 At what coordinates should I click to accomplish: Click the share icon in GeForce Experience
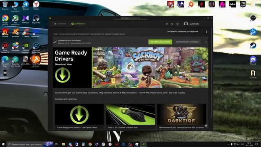[x=172, y=24]
